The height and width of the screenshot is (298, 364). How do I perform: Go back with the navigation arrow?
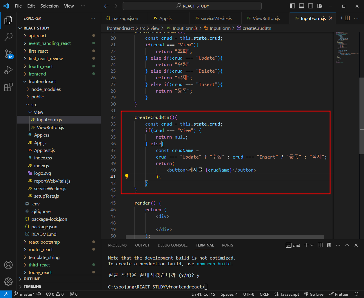point(106,6)
